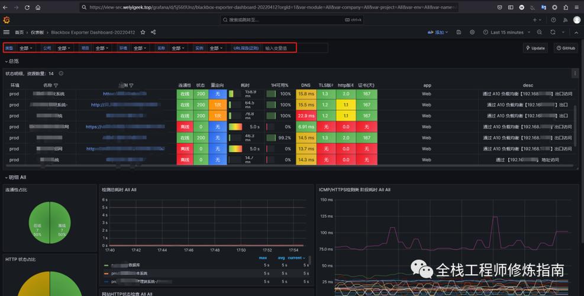Screen dimensions: 584x296
Task: Open the Last 15 minutes time picker
Action: click(x=506, y=33)
